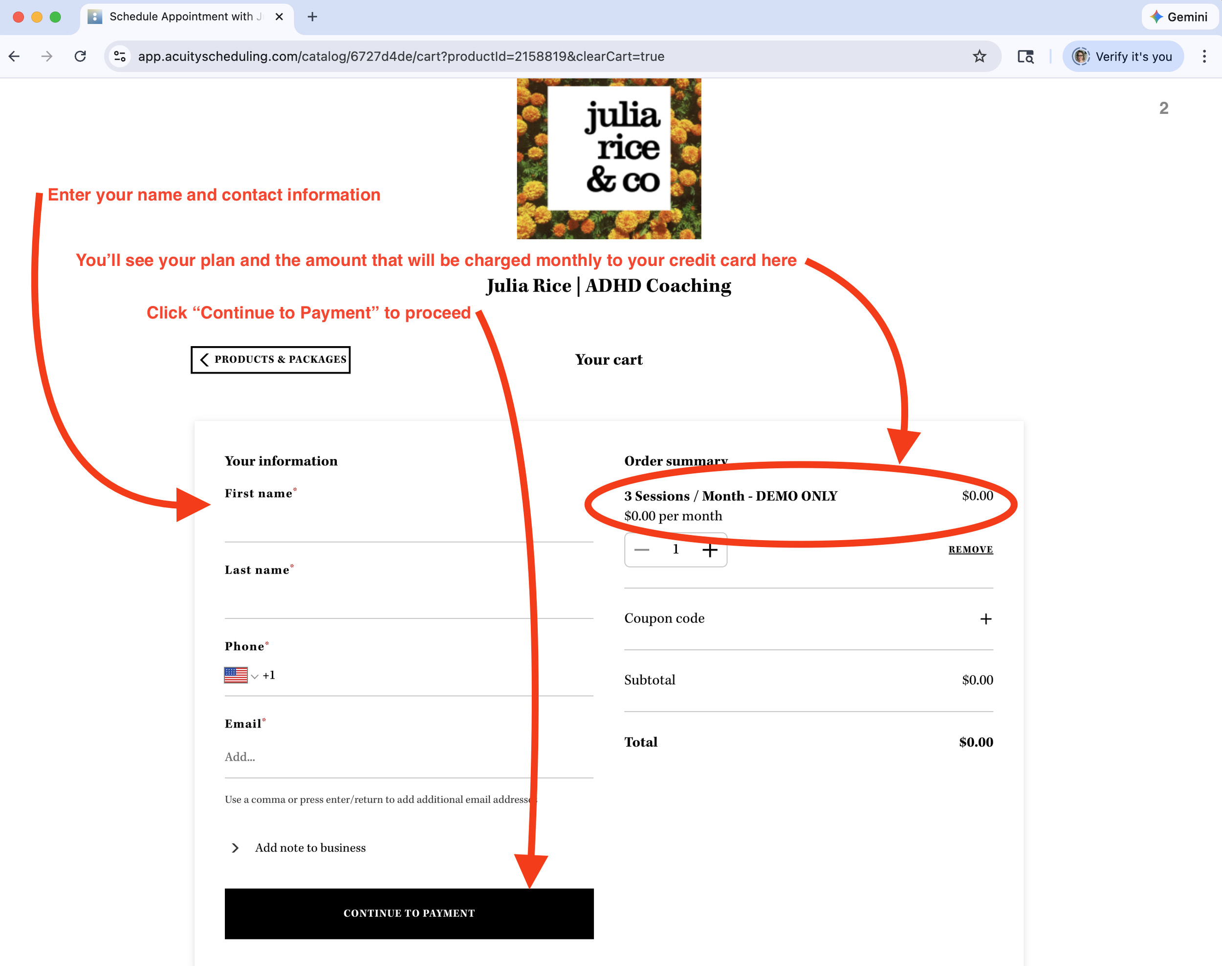The image size is (1222, 966).
Task: Click the Remove link in order summary
Action: [970, 549]
